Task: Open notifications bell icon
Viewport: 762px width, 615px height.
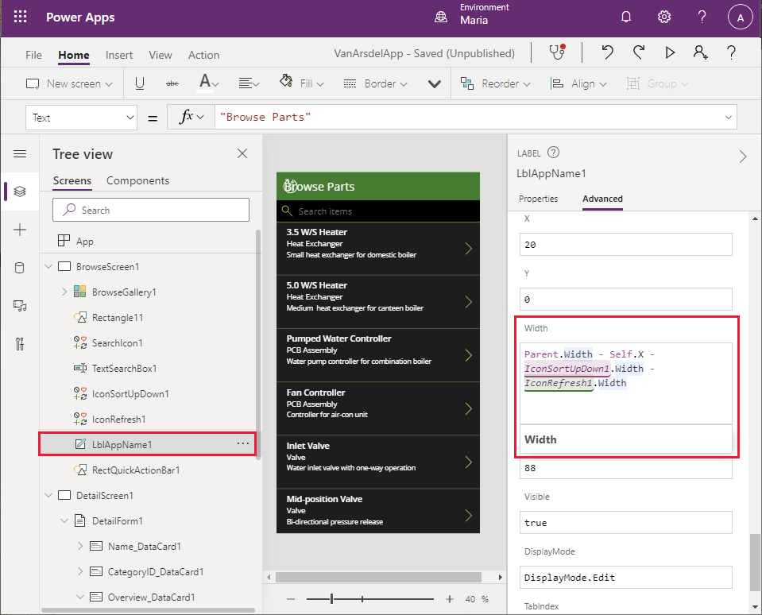Action: [x=626, y=17]
